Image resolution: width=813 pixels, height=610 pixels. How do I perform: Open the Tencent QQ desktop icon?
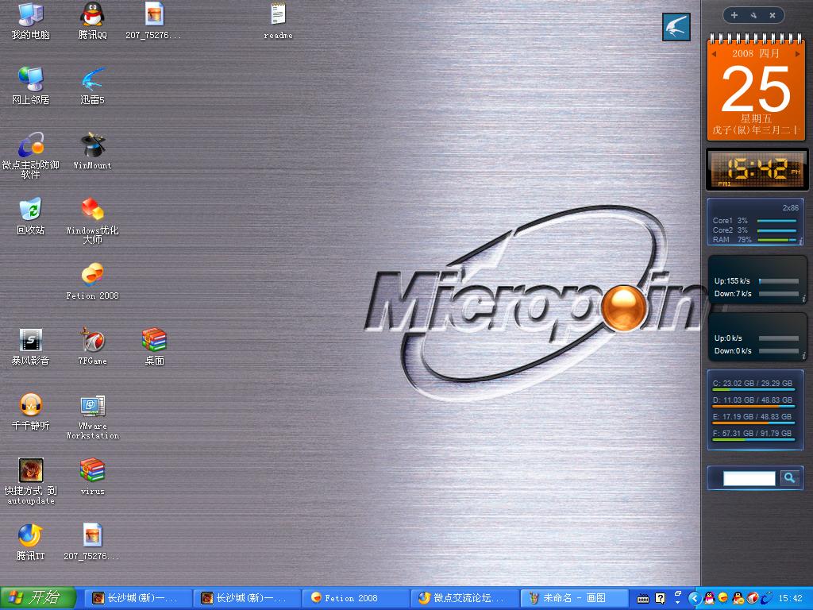93,14
